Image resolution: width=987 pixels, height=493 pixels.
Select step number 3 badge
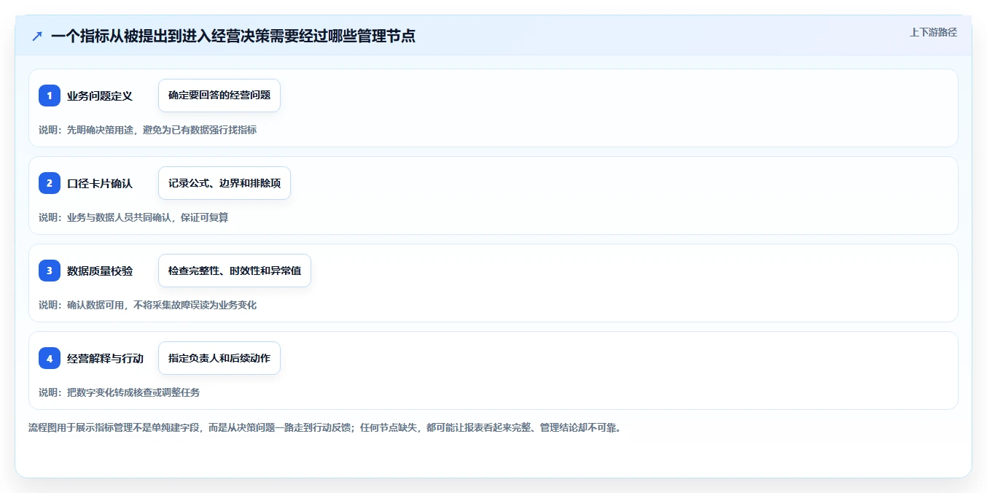pyautogui.click(x=50, y=271)
